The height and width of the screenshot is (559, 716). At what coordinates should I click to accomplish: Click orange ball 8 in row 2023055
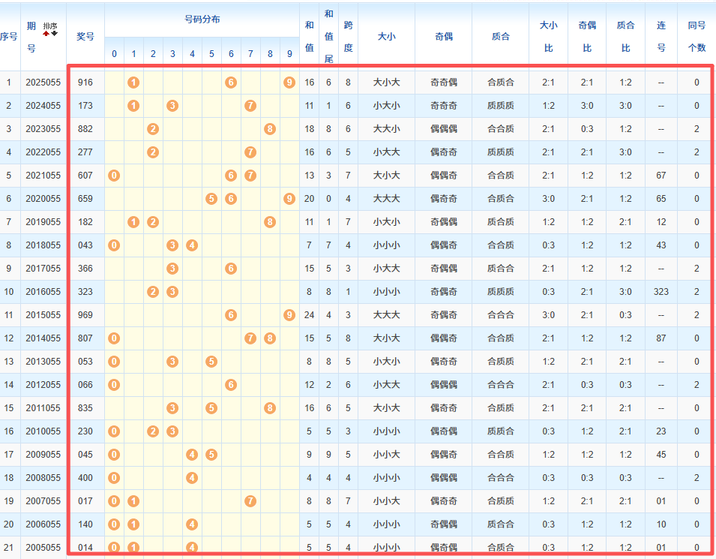pos(270,129)
